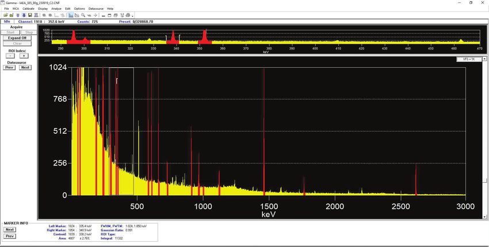Viewport: 489px width, 247px height.
Task: Click the blue up arrow toolbar icon
Action: coord(17,15)
